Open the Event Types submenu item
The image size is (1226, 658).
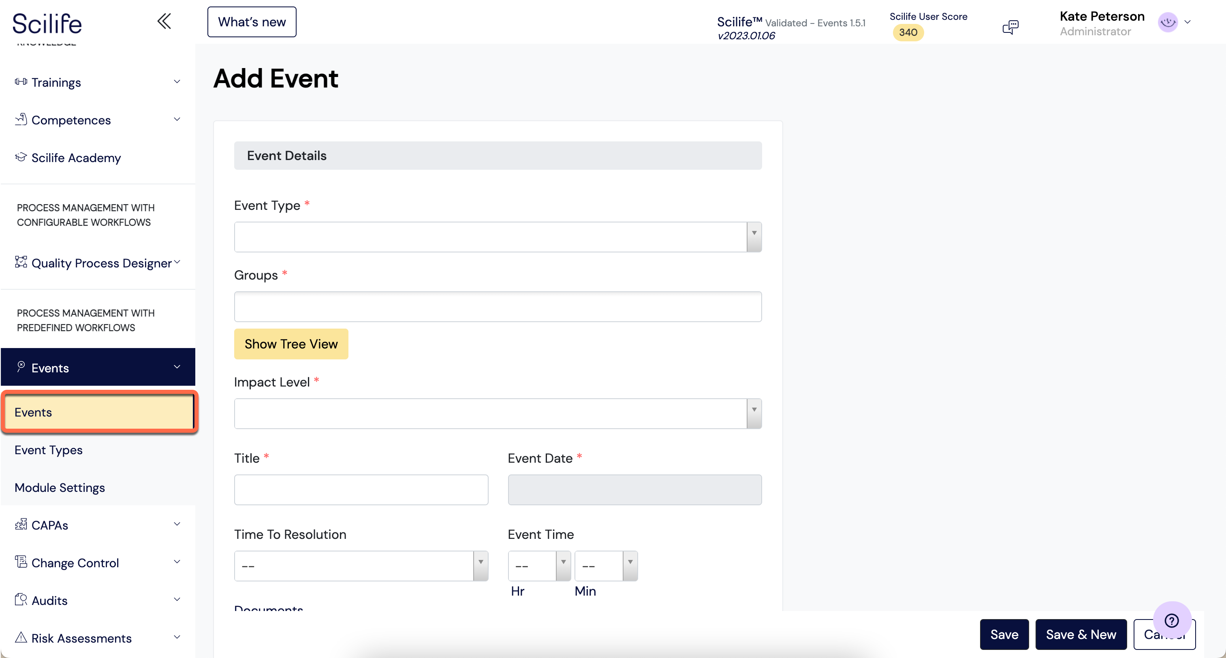[x=98, y=450]
